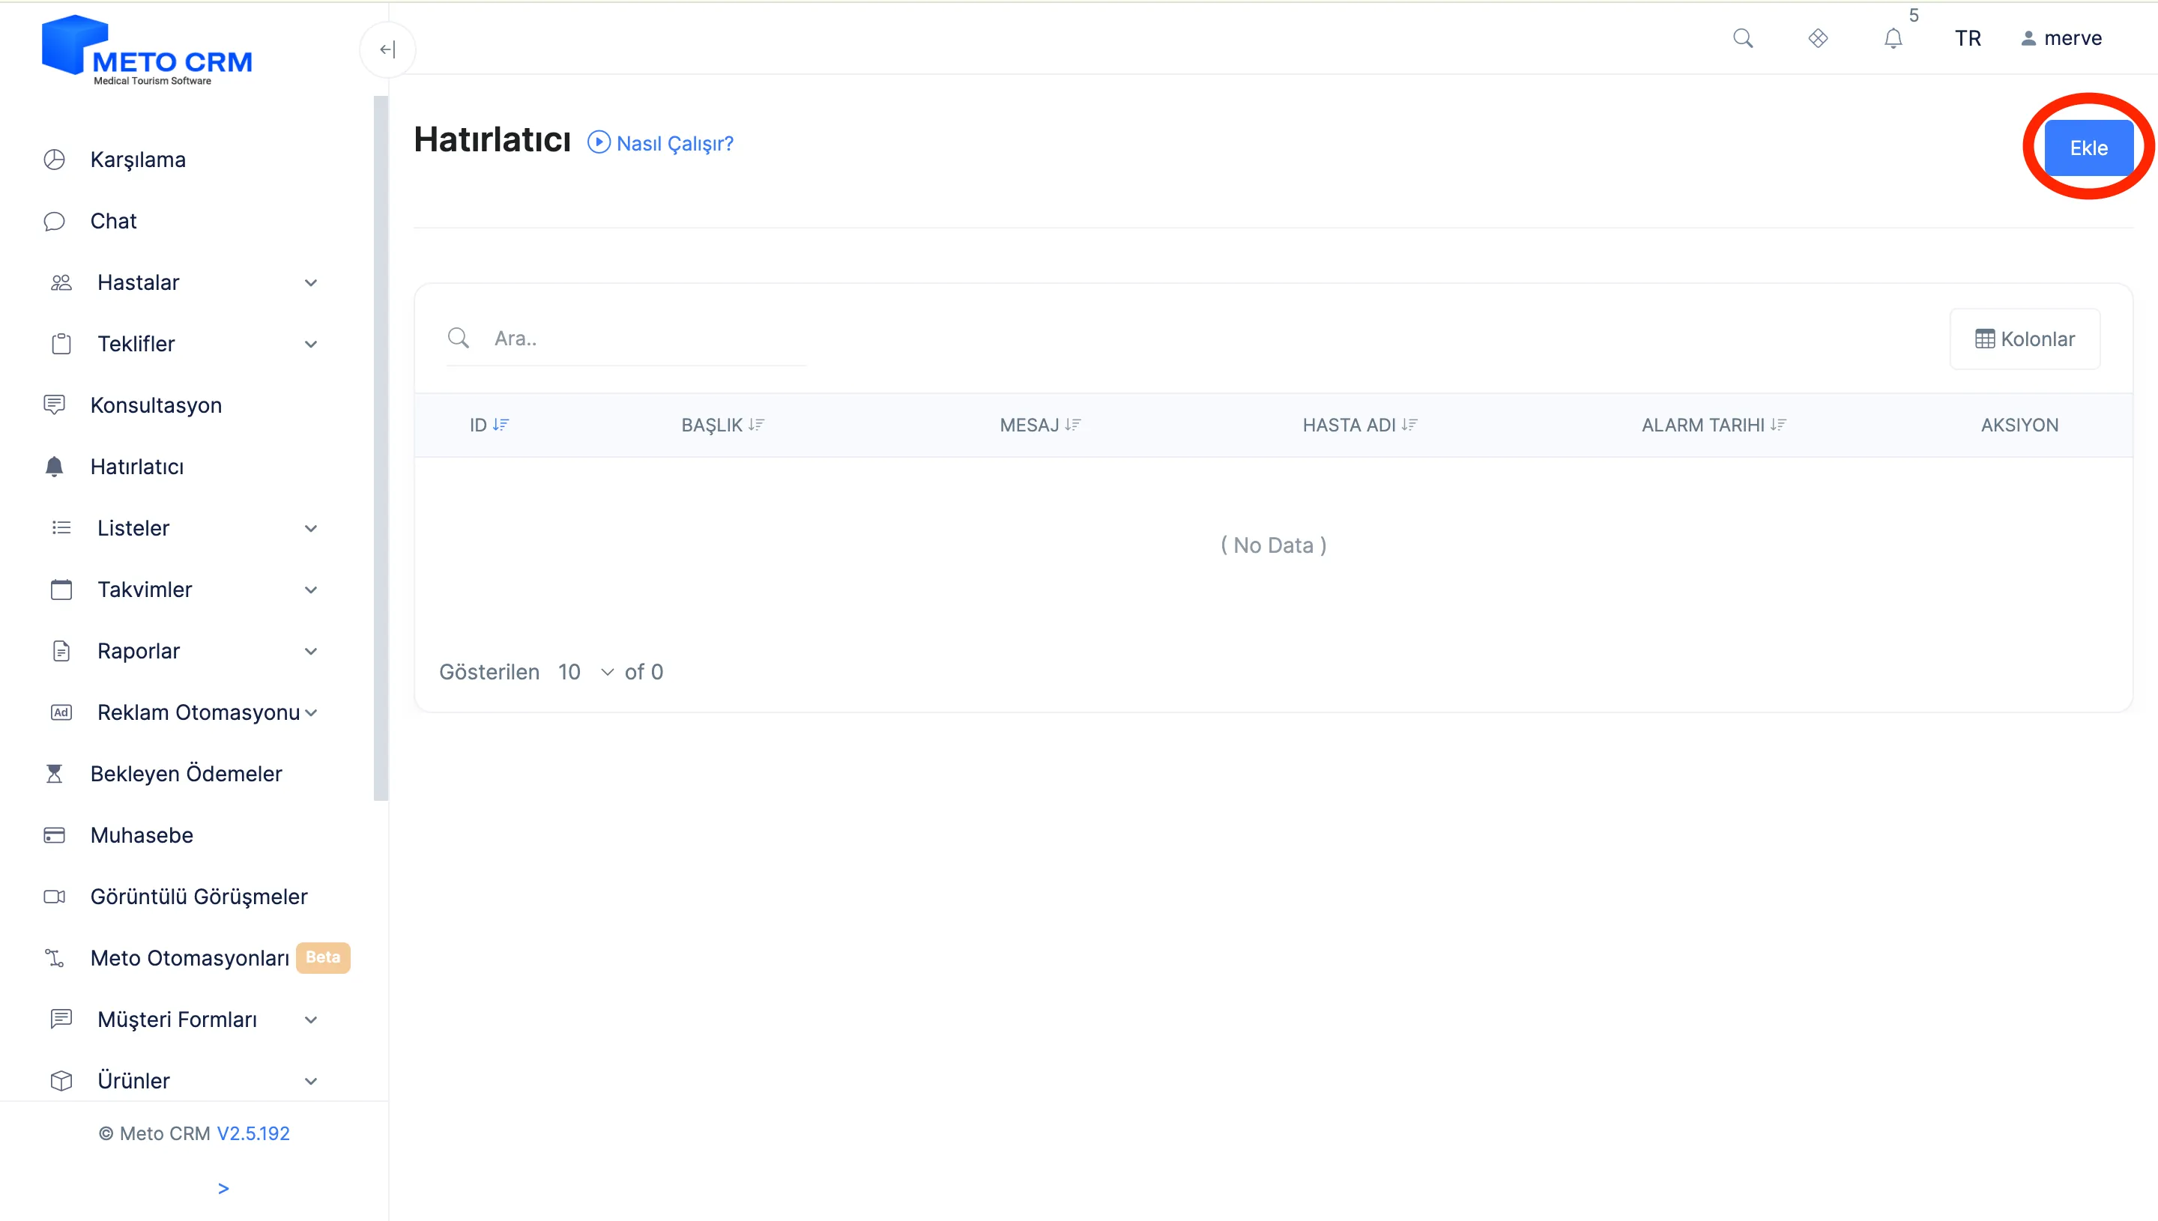Click the sidebar vertical scrollbar

[381, 448]
